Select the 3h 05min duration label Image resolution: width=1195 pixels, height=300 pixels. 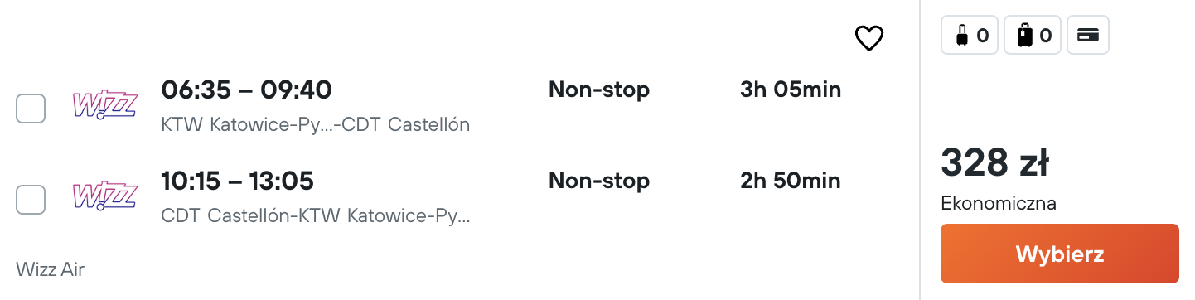[x=791, y=90]
